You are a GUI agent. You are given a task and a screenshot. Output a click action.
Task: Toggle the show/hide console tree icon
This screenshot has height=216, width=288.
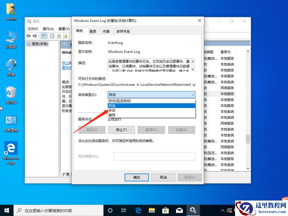pyautogui.click(x=44, y=36)
